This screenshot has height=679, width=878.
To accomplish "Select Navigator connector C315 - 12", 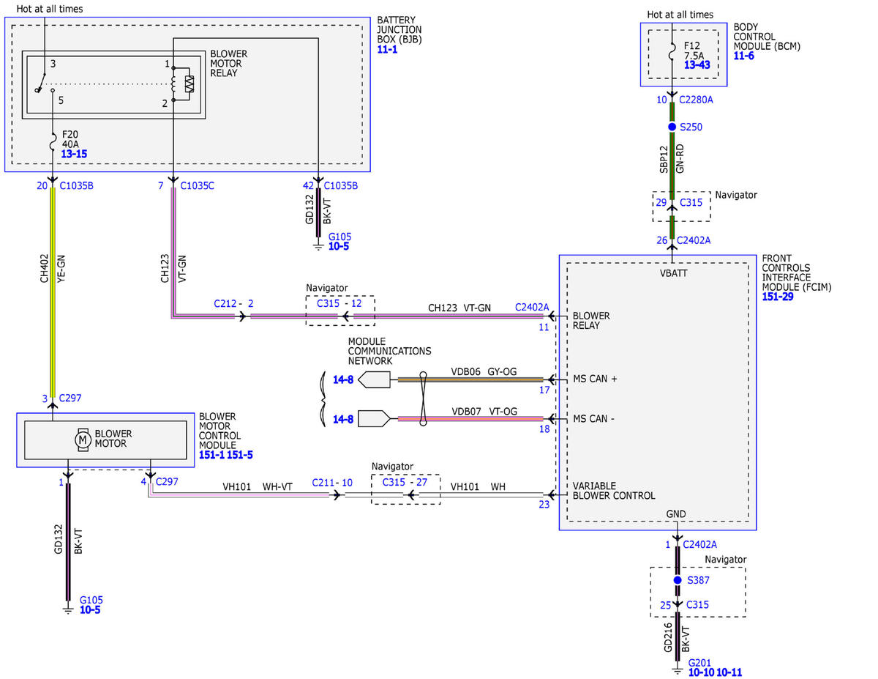I will pyautogui.click(x=339, y=303).
